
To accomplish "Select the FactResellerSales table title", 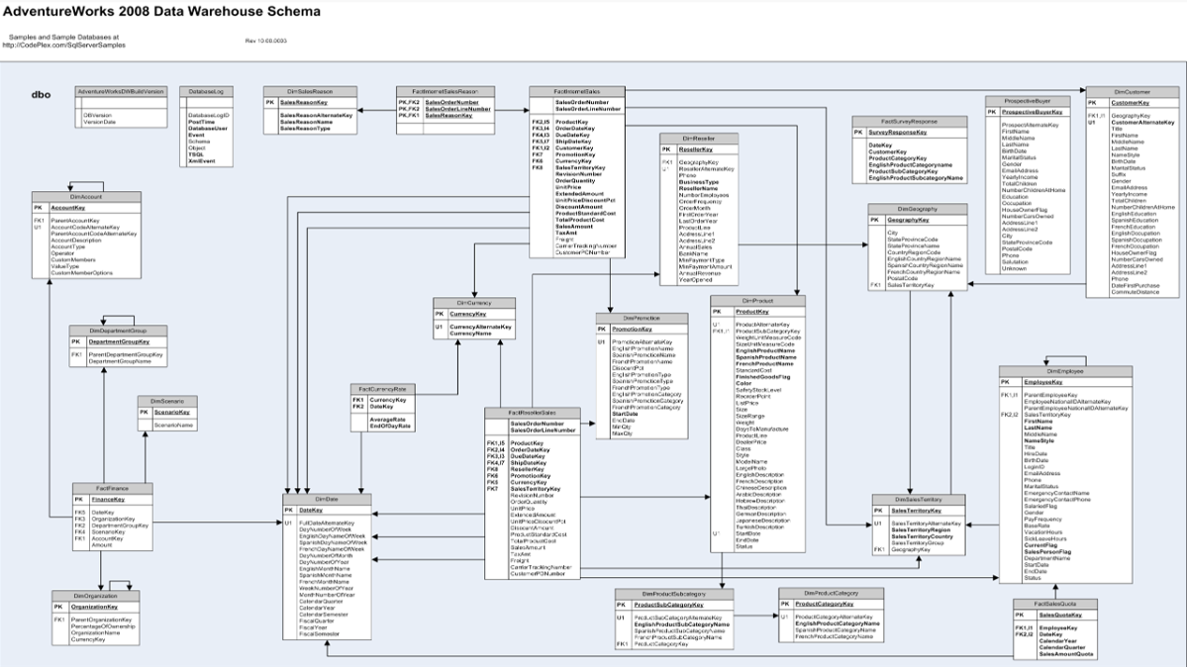I will (x=533, y=413).
